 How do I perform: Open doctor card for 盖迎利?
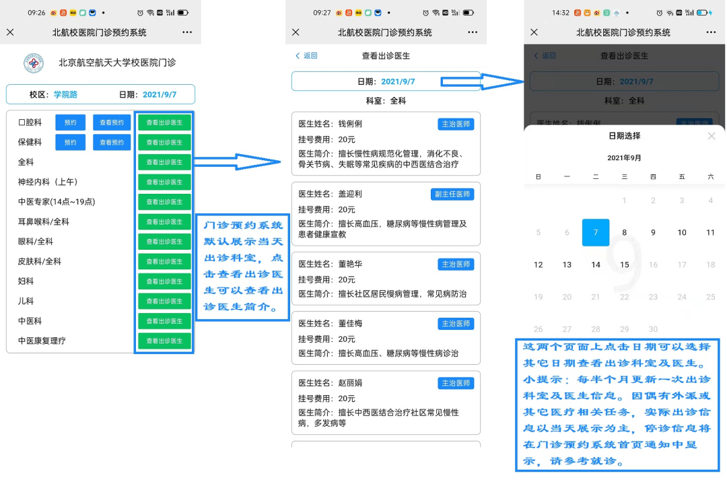click(x=386, y=213)
